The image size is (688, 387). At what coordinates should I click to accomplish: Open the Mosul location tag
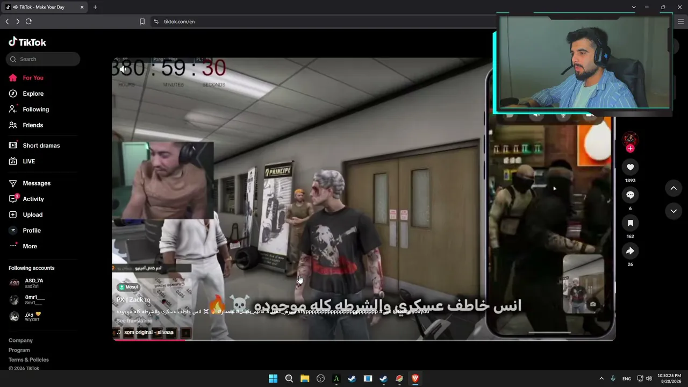129,287
